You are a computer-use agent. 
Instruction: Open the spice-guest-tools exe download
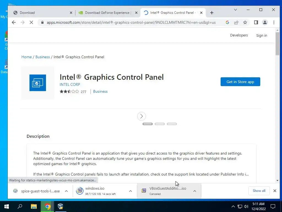(37, 191)
